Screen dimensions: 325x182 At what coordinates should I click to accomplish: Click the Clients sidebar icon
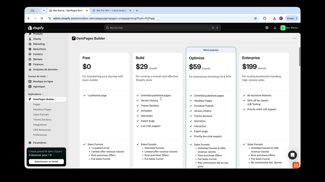[x=30, y=39]
